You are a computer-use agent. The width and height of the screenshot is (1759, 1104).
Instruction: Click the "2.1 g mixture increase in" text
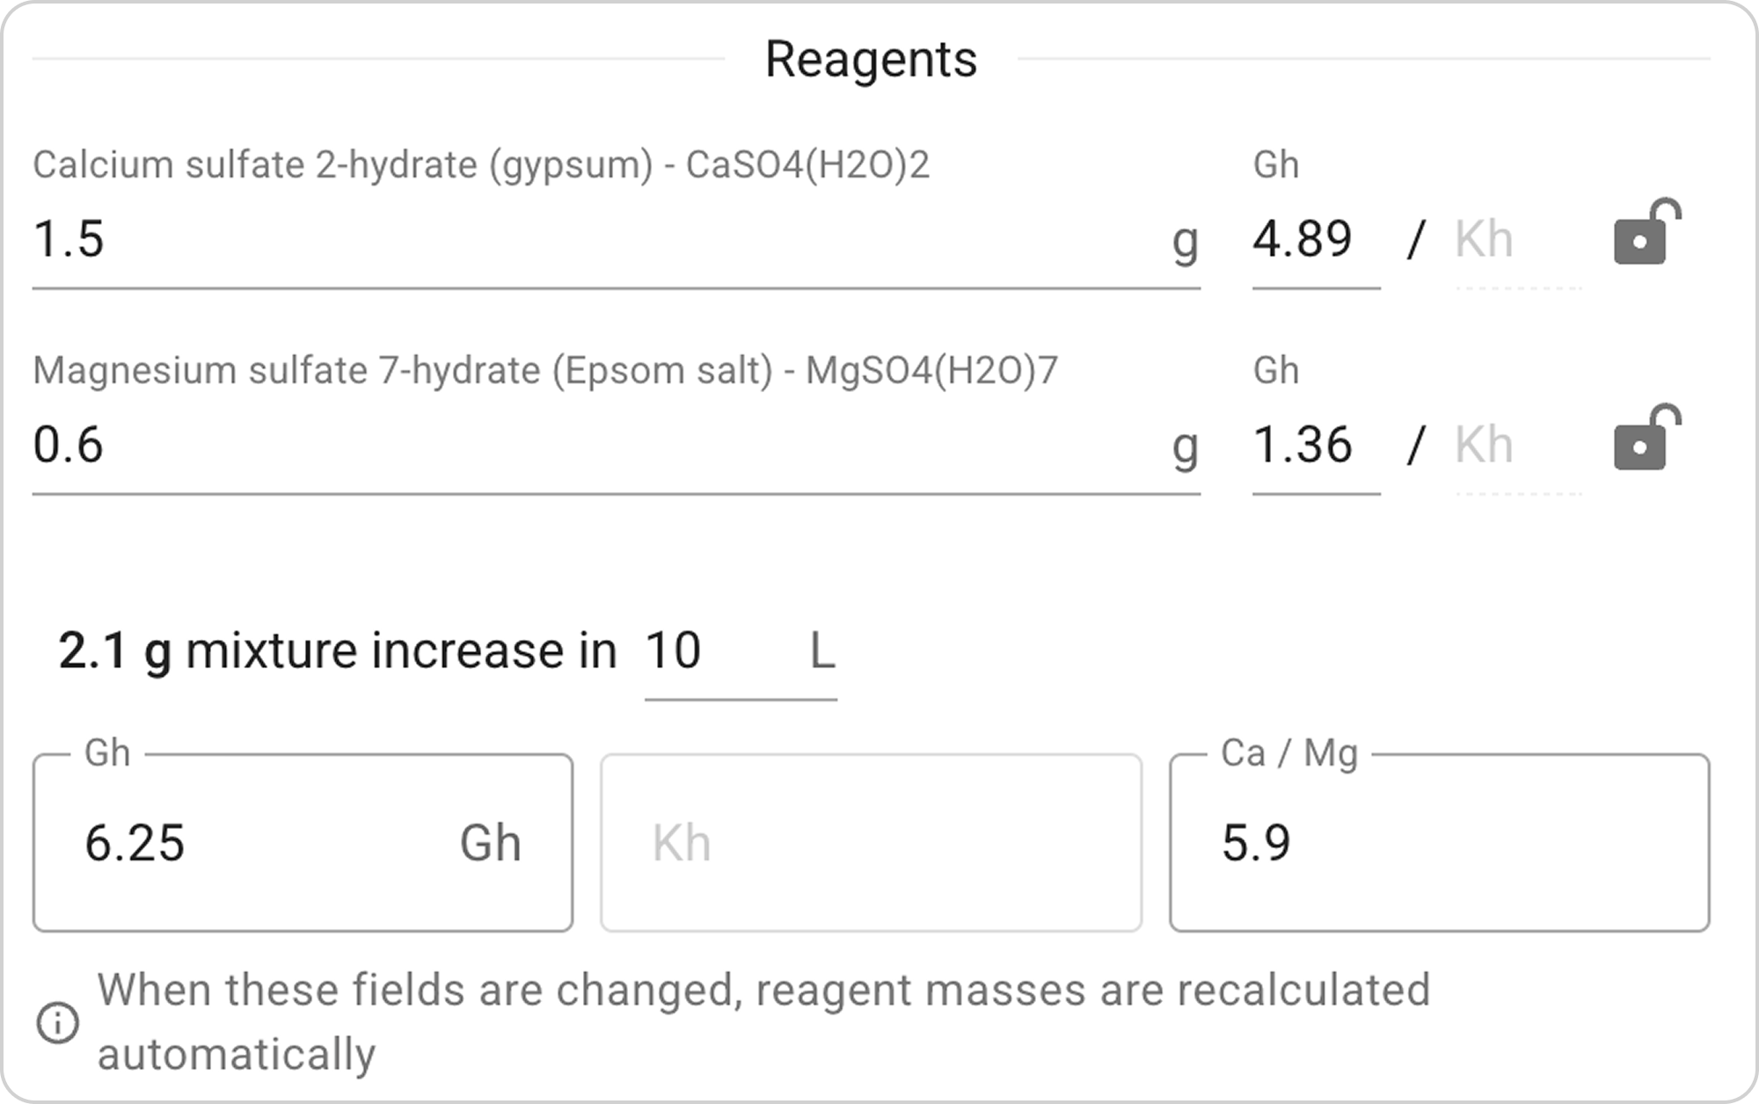(338, 651)
